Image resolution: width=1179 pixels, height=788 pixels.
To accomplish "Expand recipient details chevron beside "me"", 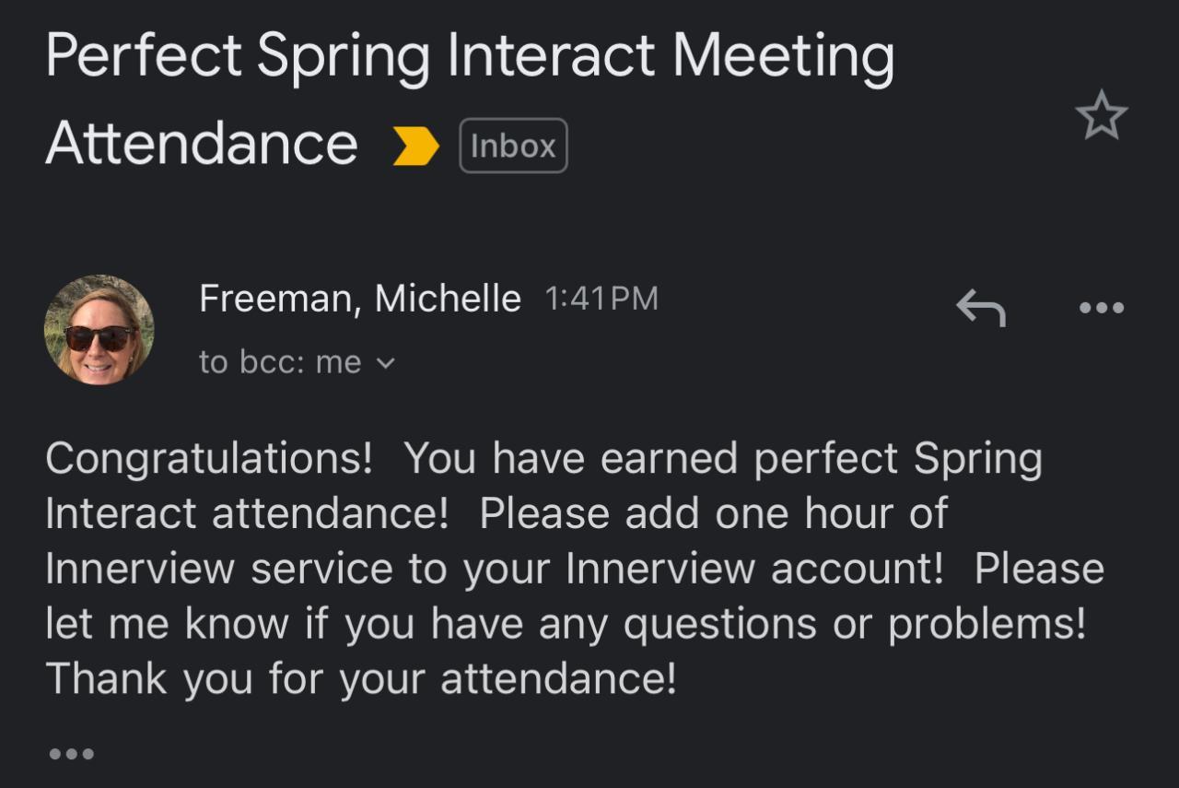I will pos(386,364).
